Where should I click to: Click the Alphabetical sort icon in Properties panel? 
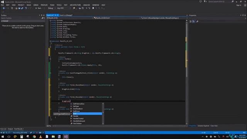click(x=194, y=22)
